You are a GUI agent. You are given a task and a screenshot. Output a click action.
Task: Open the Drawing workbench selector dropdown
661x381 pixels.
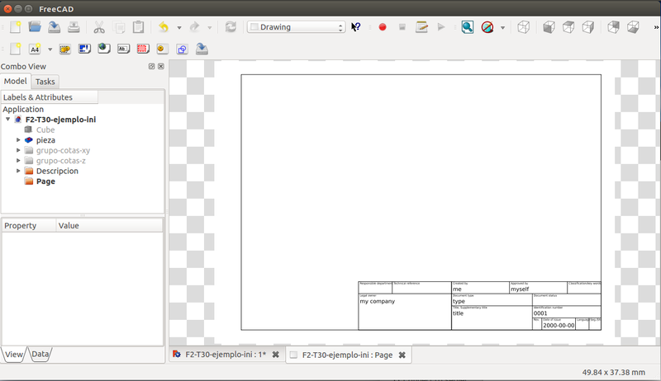(x=296, y=27)
